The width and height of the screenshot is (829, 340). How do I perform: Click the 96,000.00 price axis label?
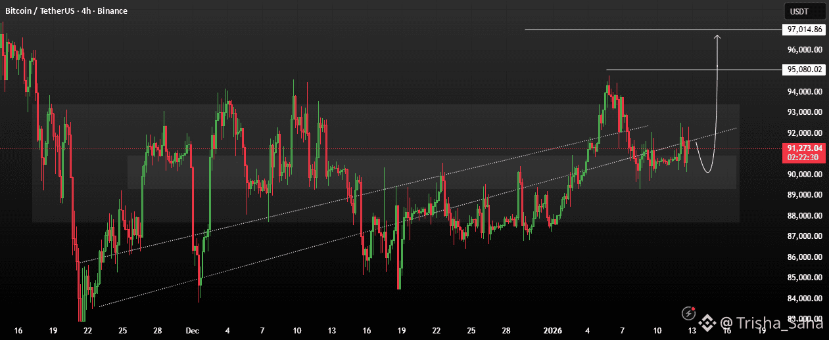click(805, 50)
